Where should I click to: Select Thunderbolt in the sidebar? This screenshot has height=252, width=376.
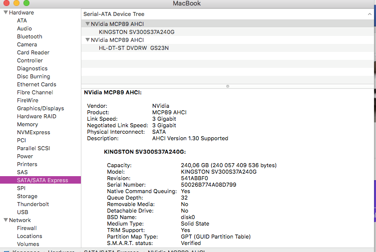[x=33, y=204]
